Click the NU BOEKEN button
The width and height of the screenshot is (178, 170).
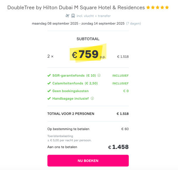point(88,161)
